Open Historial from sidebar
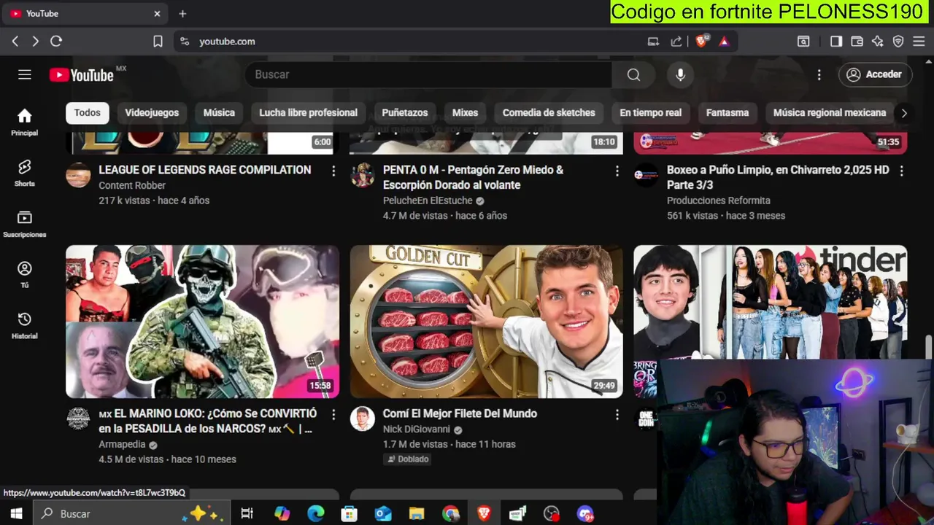 coord(25,326)
